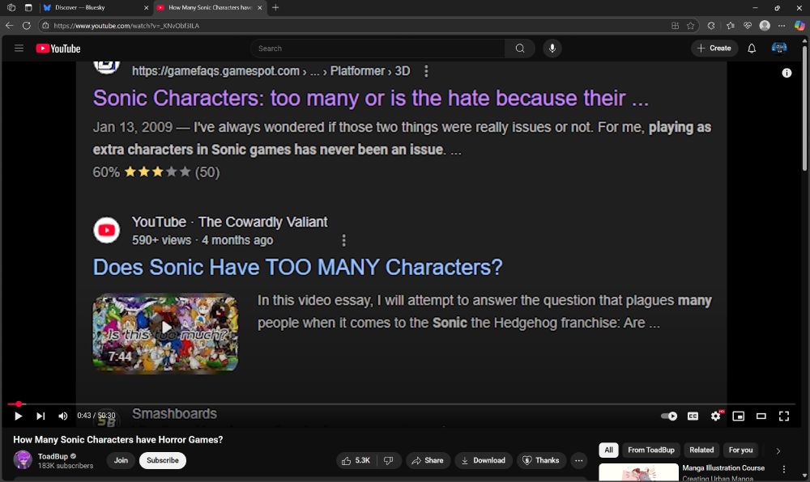Share the video
Viewport: 810px width, 482px height.
pos(428,460)
